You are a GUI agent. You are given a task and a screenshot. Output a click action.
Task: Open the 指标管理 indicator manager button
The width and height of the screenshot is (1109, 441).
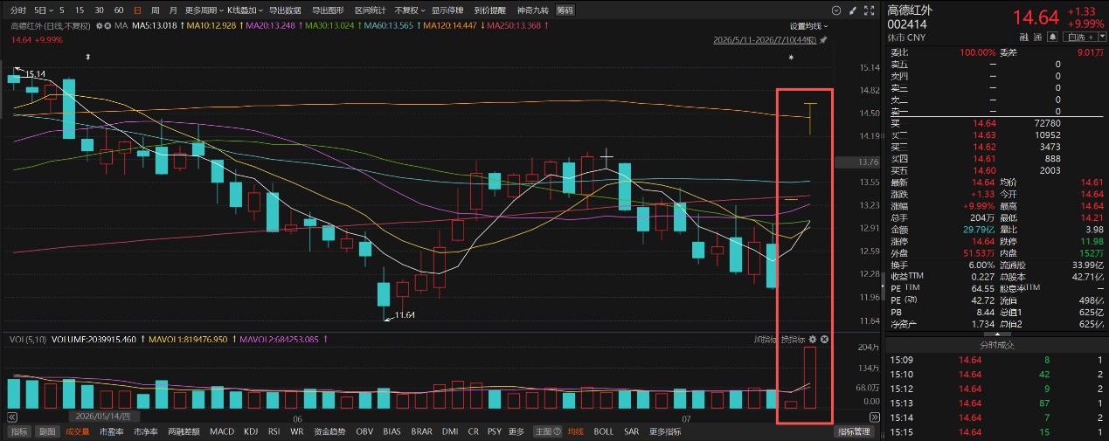tap(855, 431)
